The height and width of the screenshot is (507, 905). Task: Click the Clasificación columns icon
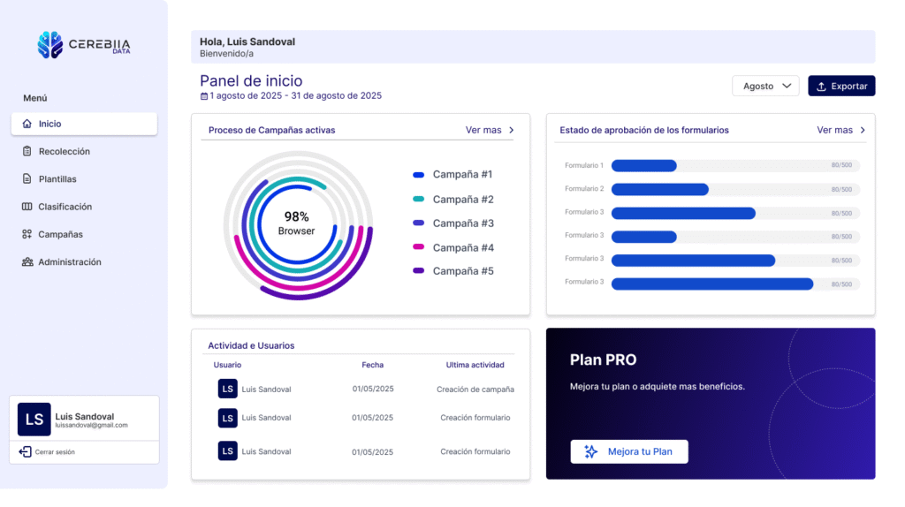27,207
